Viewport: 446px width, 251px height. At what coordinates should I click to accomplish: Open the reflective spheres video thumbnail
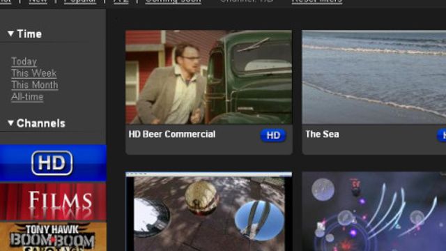point(208,211)
